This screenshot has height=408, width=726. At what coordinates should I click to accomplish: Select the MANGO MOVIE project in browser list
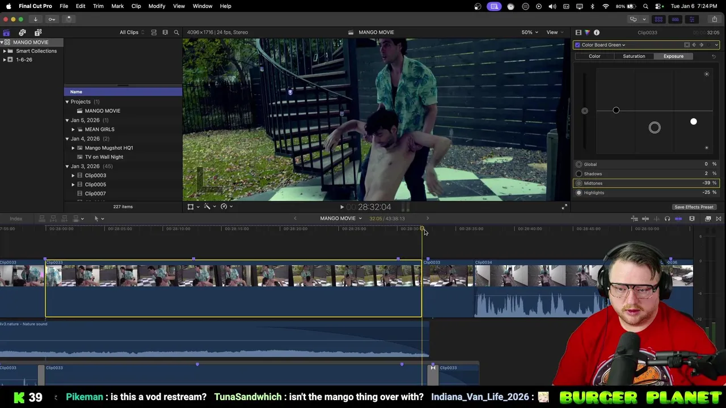tap(102, 111)
